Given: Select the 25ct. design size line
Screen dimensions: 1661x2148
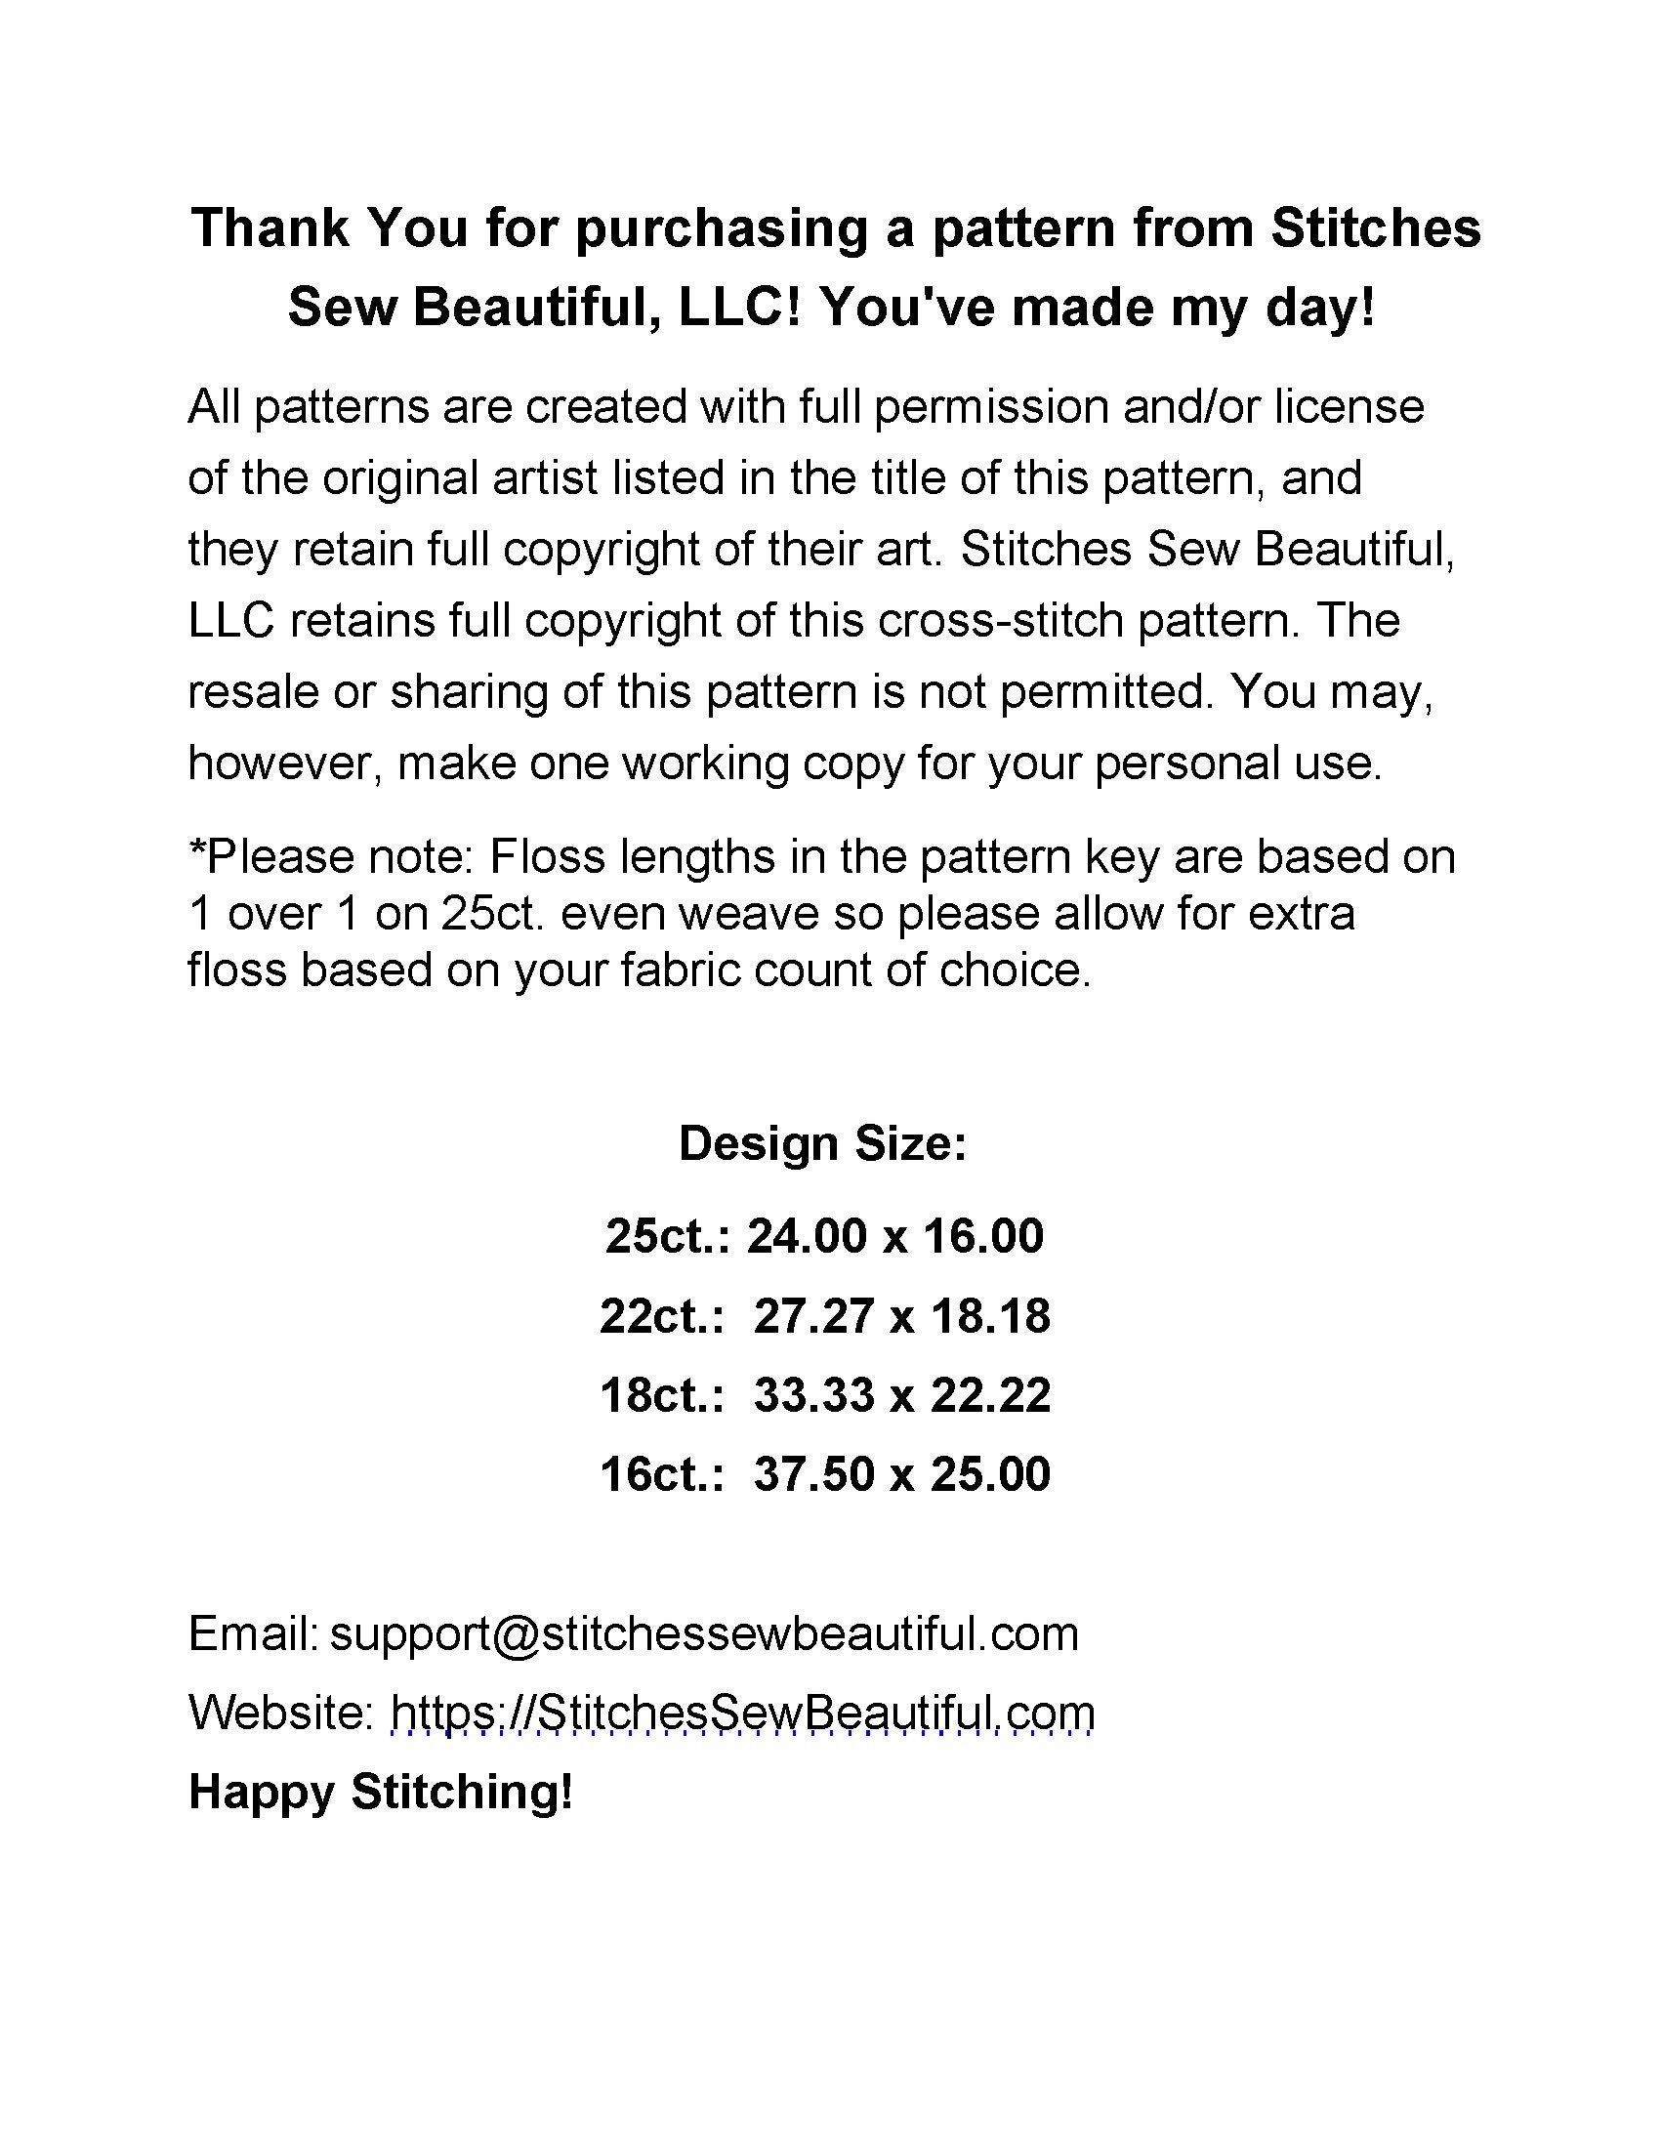Looking at the screenshot, I should [x=824, y=1236].
